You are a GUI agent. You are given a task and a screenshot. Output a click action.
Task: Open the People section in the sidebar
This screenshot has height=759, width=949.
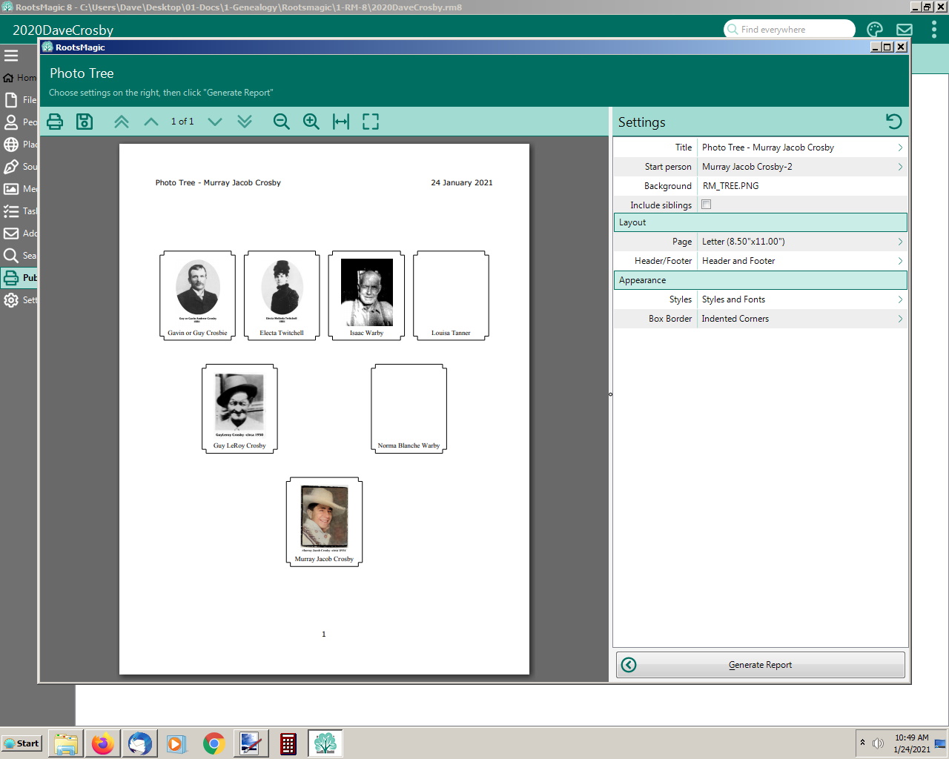coord(19,122)
